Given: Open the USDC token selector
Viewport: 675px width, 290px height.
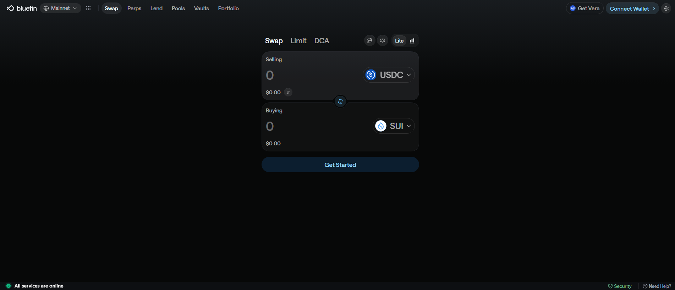Looking at the screenshot, I should (389, 75).
